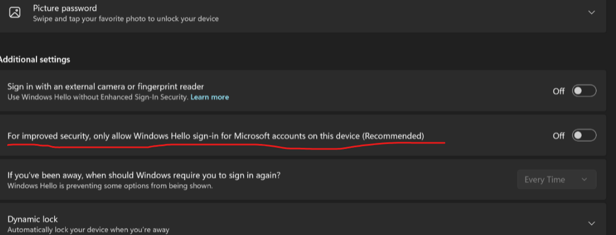The width and height of the screenshot is (616, 235).
Task: Click Off label beside Windows Hello-only toggle
Action: (558, 135)
